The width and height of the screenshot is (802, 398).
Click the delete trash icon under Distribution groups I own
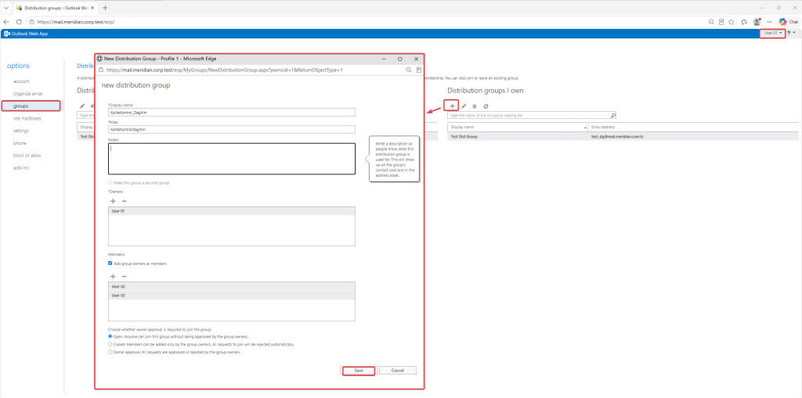pyautogui.click(x=475, y=106)
